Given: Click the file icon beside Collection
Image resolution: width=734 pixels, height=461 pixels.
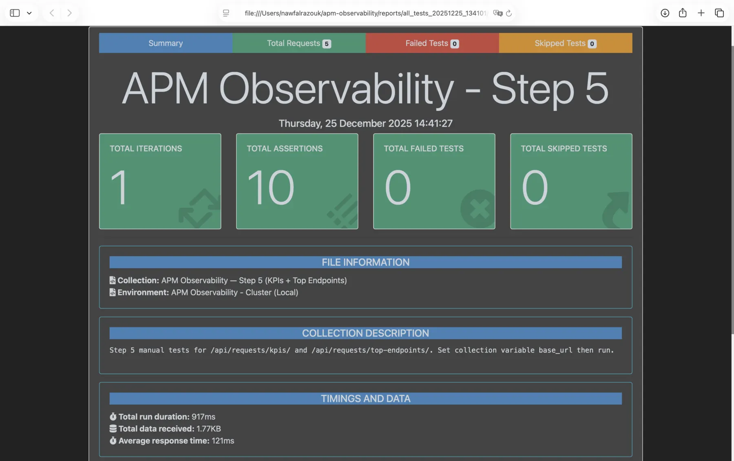Looking at the screenshot, I should 113,280.
